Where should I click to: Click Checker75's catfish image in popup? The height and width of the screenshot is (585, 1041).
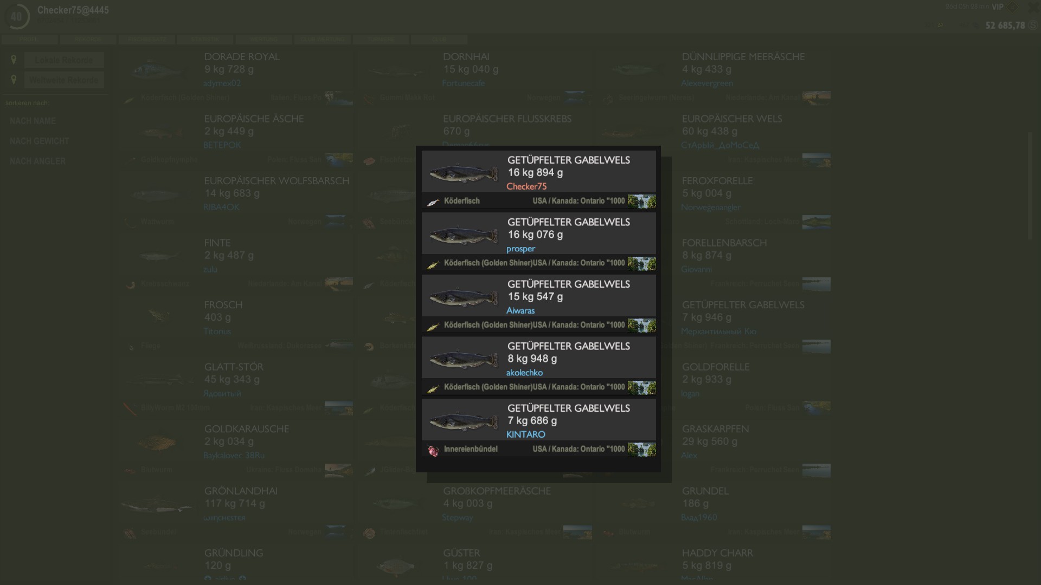[463, 173]
